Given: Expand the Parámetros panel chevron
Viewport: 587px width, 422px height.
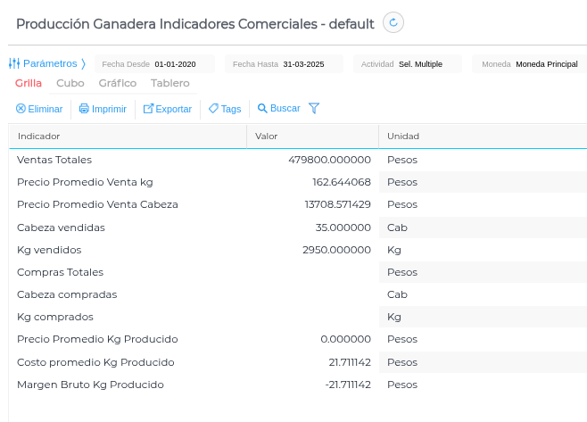Looking at the screenshot, I should [83, 63].
